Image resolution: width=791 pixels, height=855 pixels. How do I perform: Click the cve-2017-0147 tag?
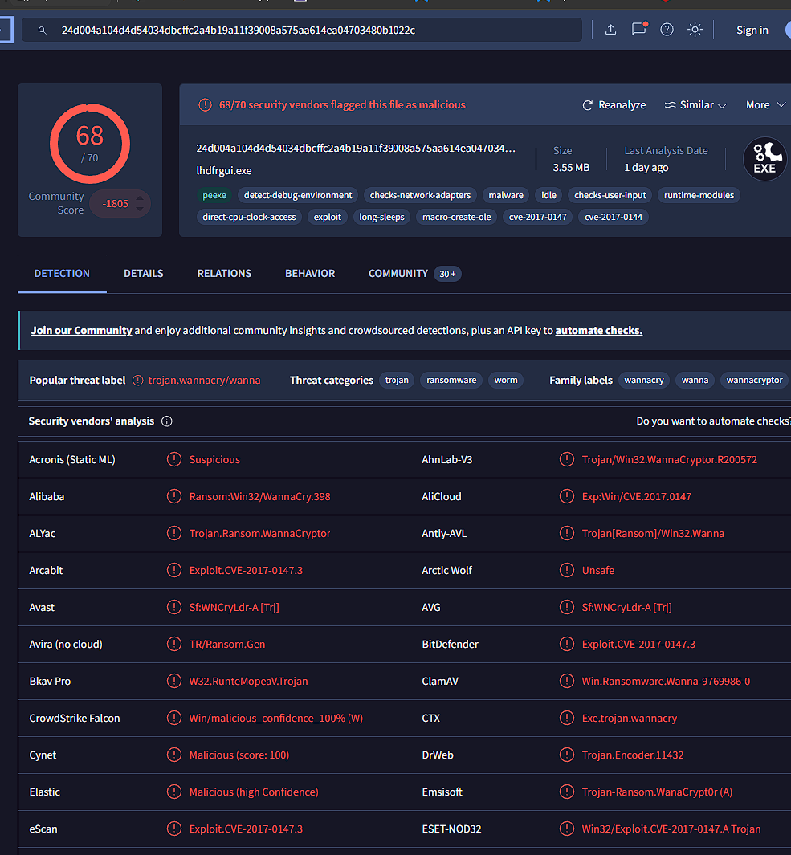[x=537, y=217]
